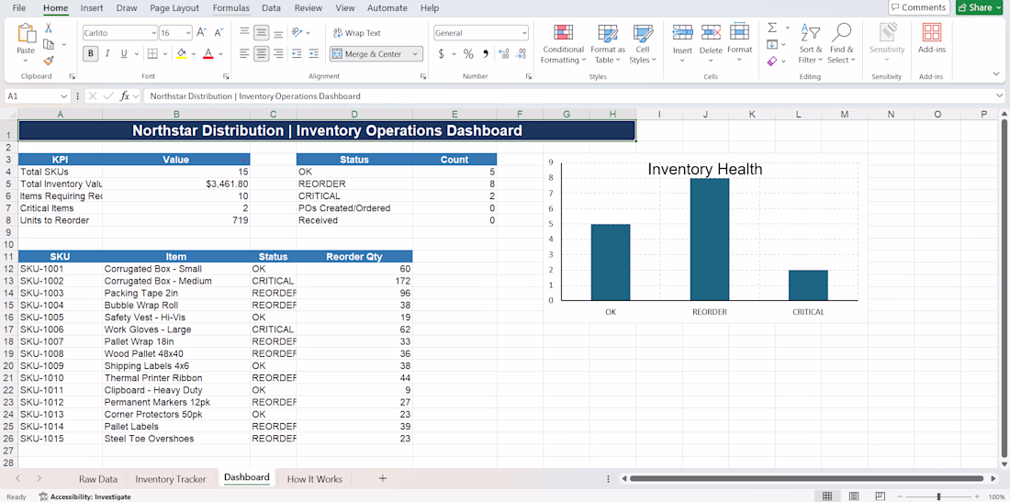The image size is (1010, 502).
Task: Align text to top
Action: [x=244, y=32]
